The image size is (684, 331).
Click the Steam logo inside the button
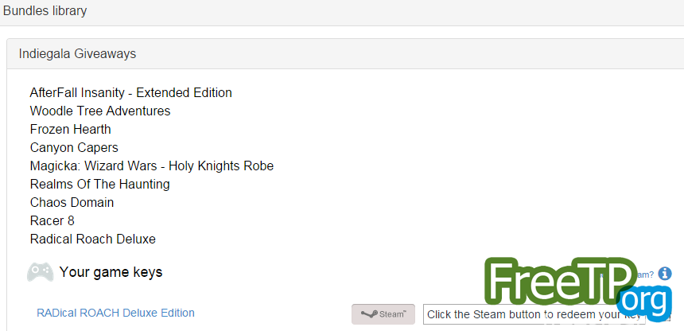click(370, 314)
